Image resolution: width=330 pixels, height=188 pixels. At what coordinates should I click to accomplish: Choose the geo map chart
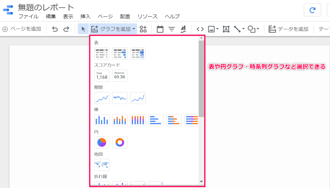click(102, 165)
